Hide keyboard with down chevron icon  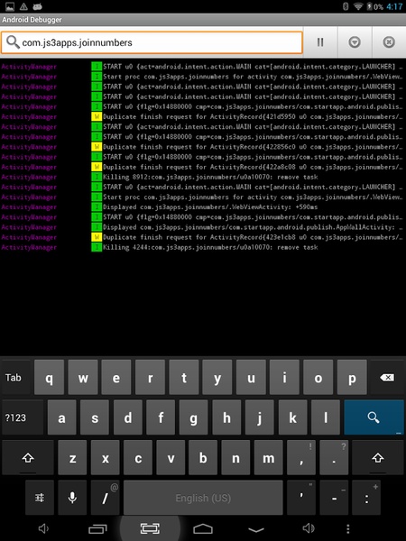coord(256,529)
